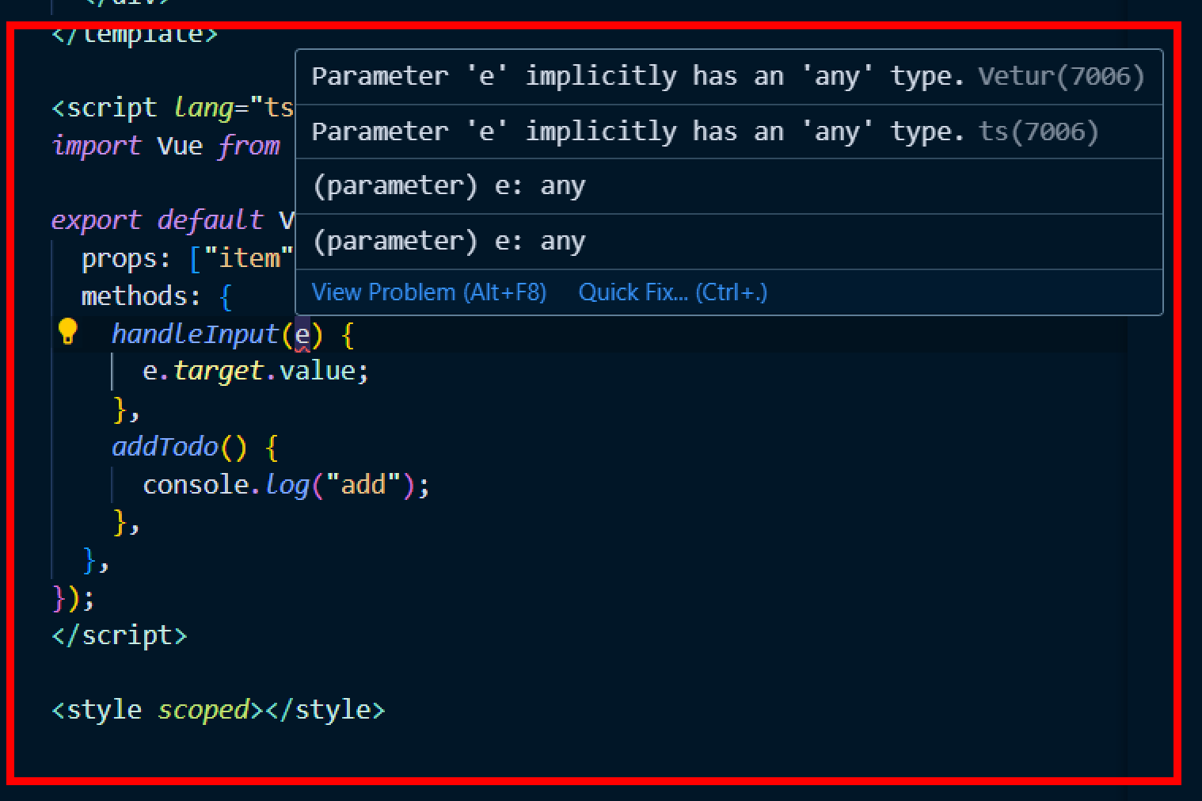
Task: Click the second '(parameter) e: any' line
Action: pos(728,242)
